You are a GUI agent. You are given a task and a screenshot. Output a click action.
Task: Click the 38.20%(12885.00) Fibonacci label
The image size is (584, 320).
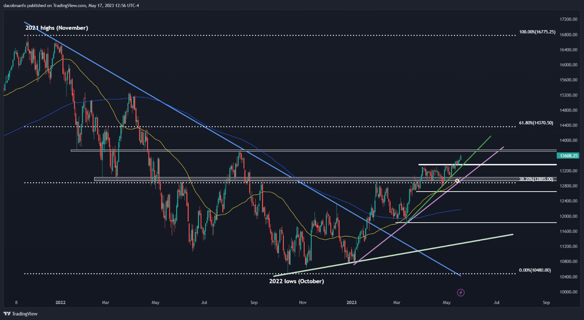point(536,179)
